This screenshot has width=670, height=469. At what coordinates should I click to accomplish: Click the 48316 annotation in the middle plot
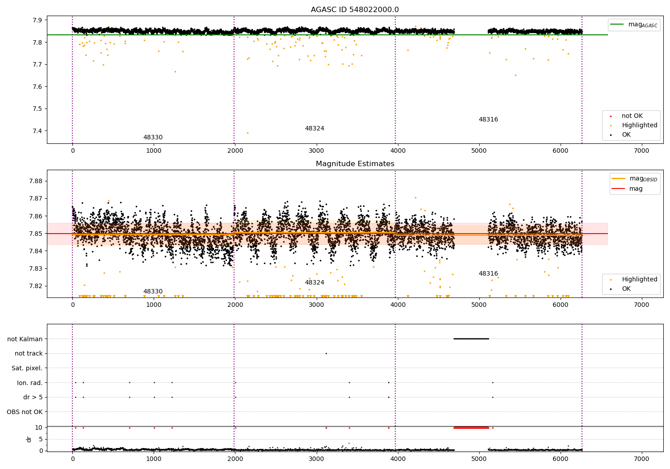pyautogui.click(x=488, y=274)
